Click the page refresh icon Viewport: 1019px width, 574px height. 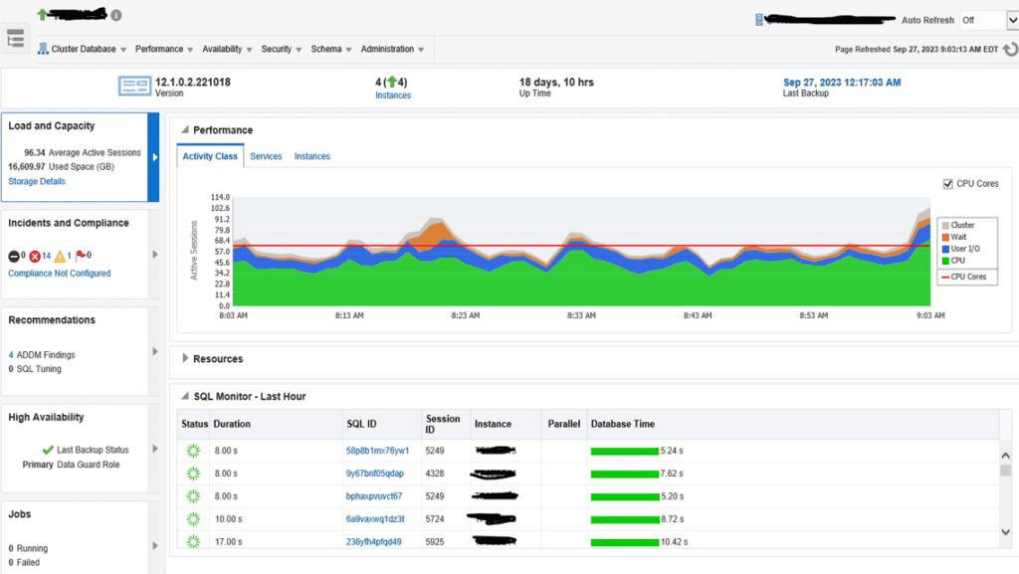click(1010, 50)
